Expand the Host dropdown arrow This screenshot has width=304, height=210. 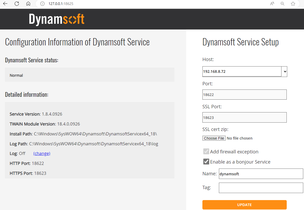pos(285,71)
